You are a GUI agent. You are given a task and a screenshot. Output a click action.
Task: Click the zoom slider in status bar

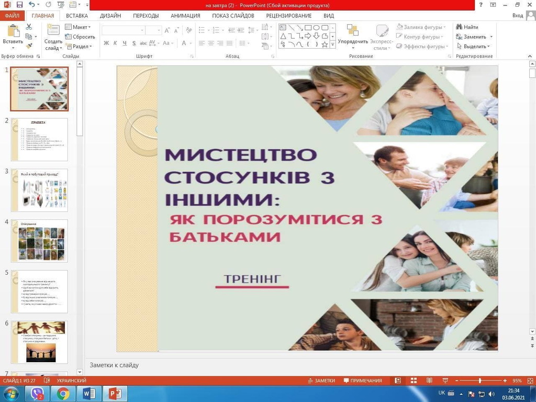(480, 381)
